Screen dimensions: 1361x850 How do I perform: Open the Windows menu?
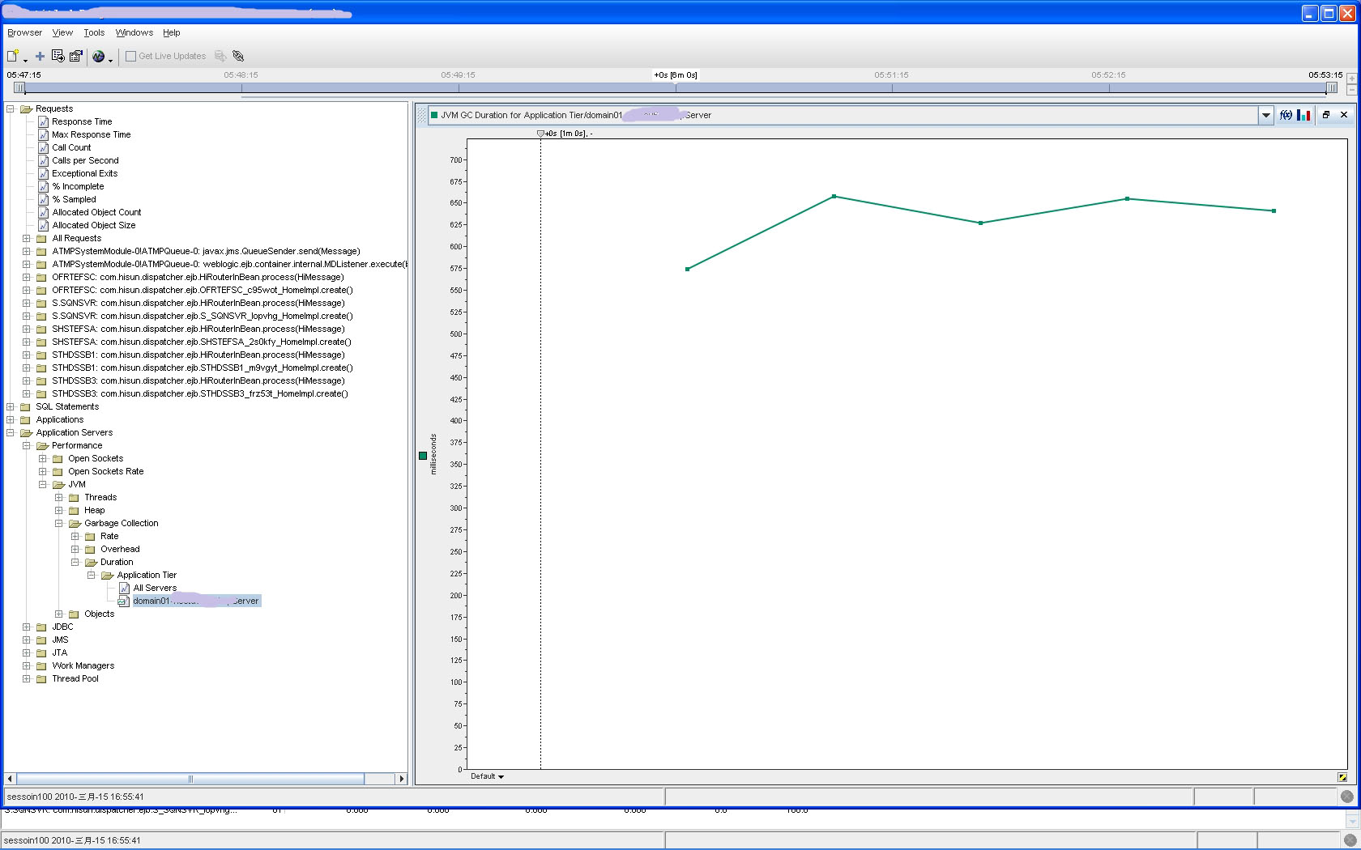(134, 32)
